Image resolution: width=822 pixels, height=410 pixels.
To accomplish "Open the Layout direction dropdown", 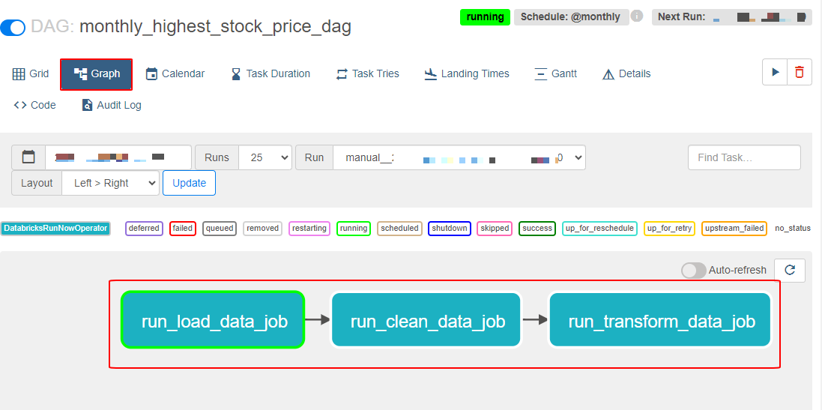I will [110, 183].
